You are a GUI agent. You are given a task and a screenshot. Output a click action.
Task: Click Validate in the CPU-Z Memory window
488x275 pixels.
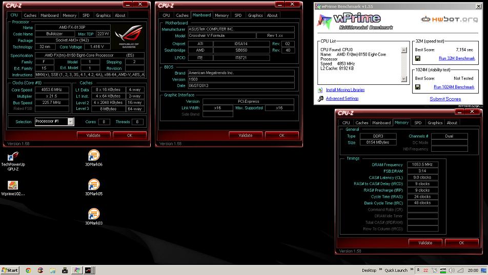coord(425,243)
